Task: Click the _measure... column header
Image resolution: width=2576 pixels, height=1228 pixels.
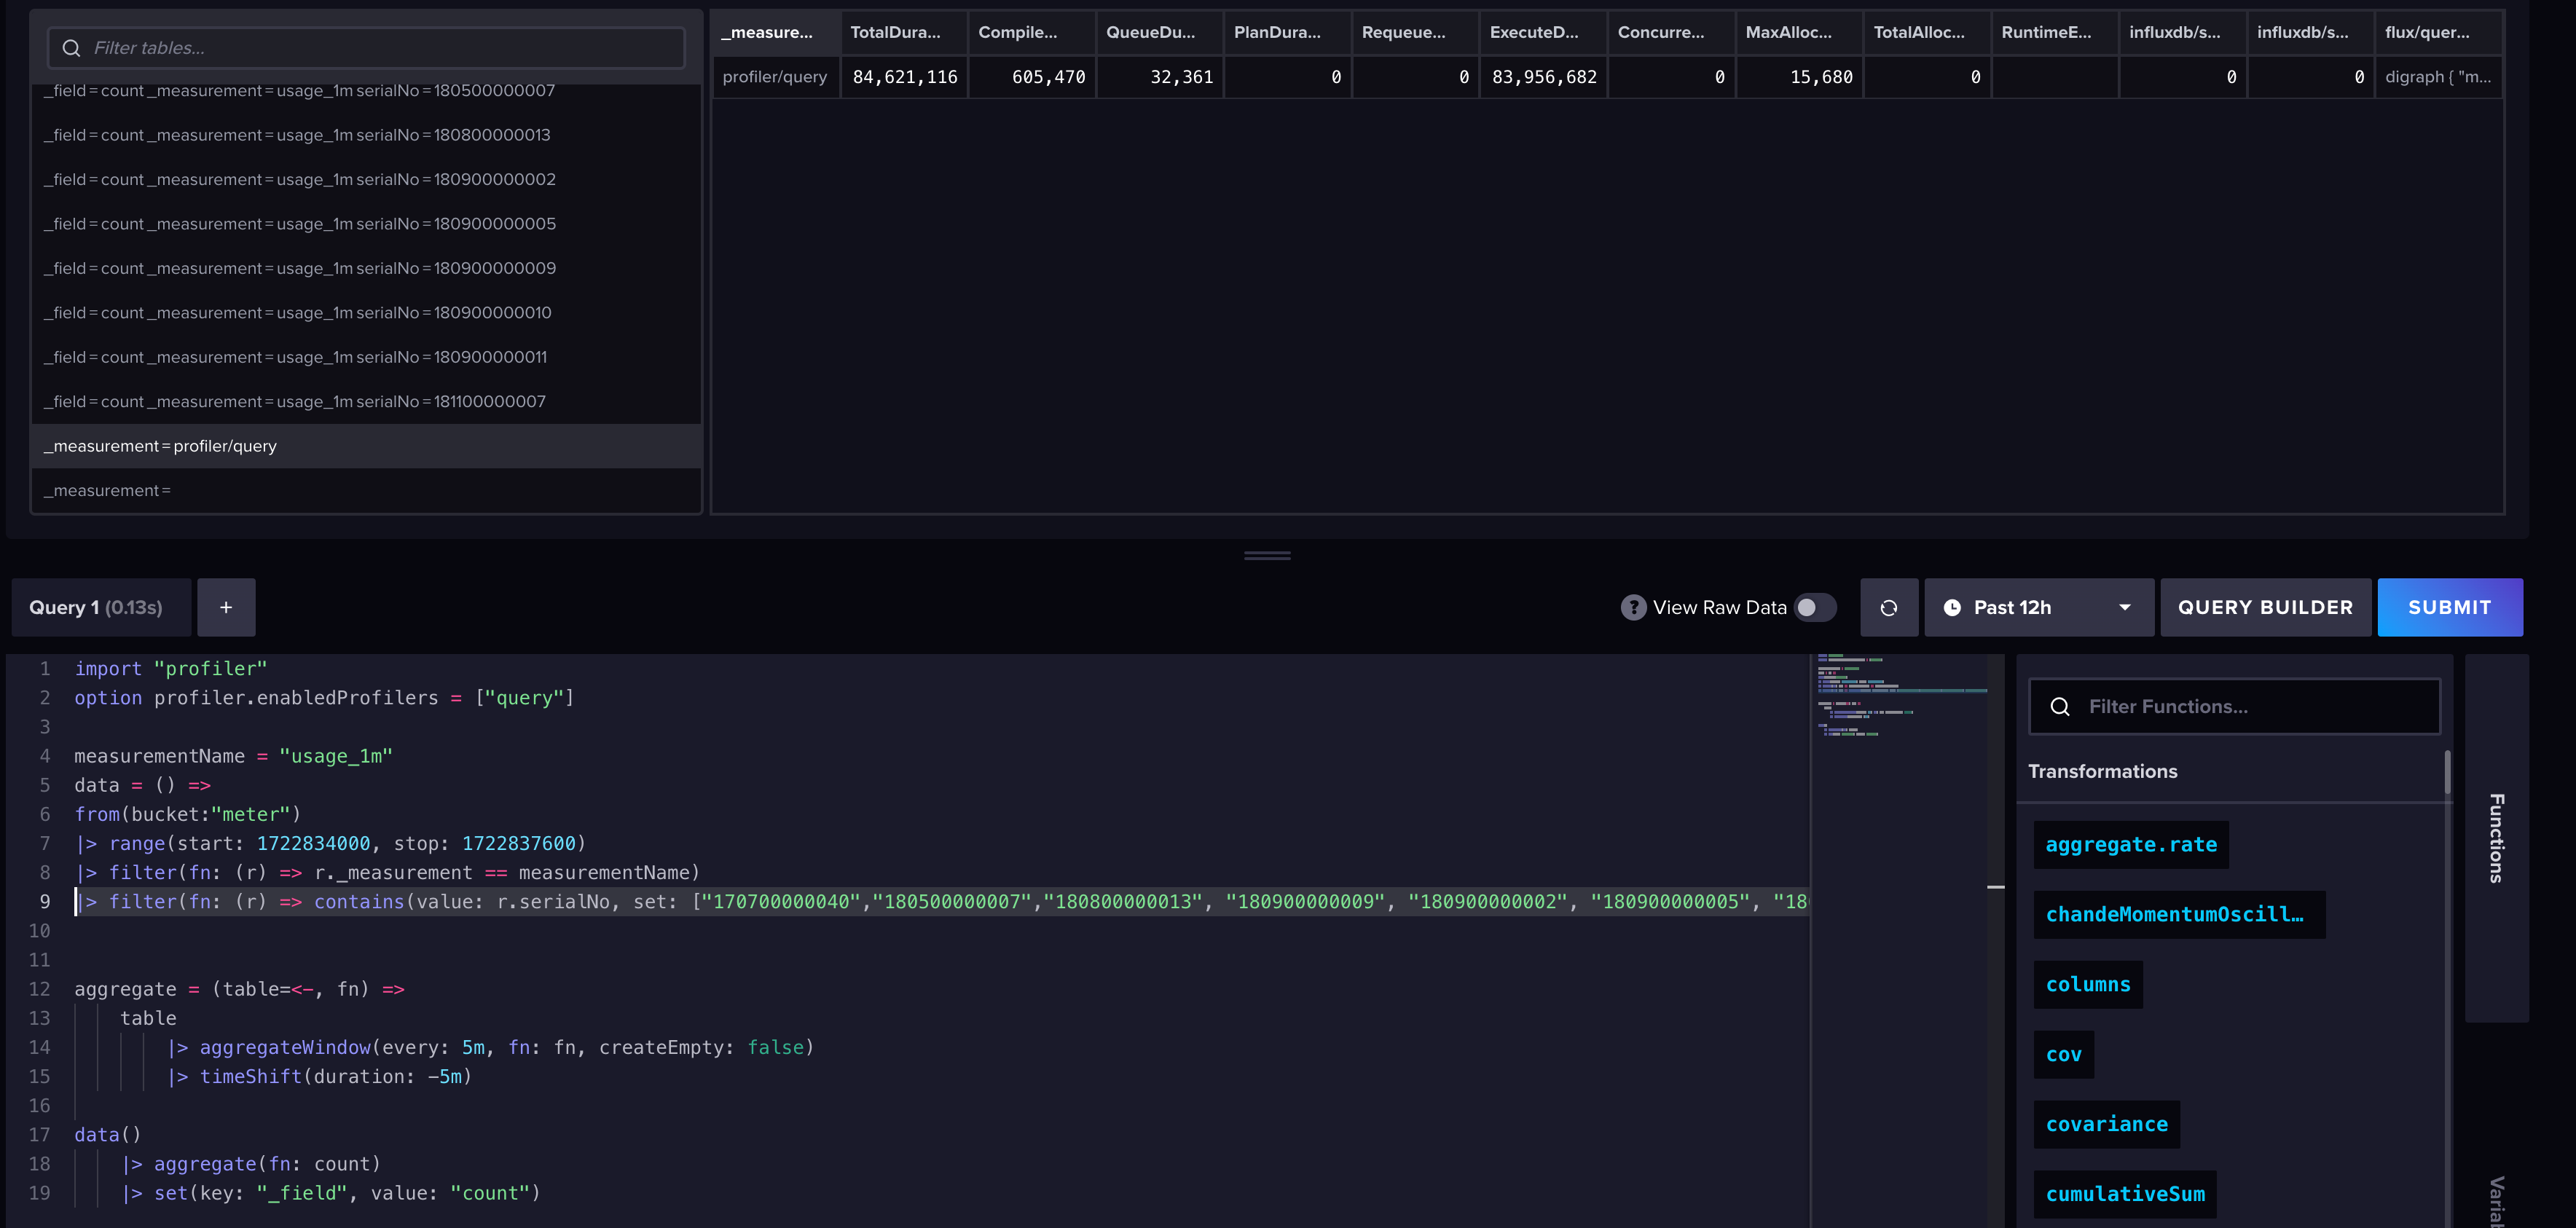Action: tap(776, 32)
